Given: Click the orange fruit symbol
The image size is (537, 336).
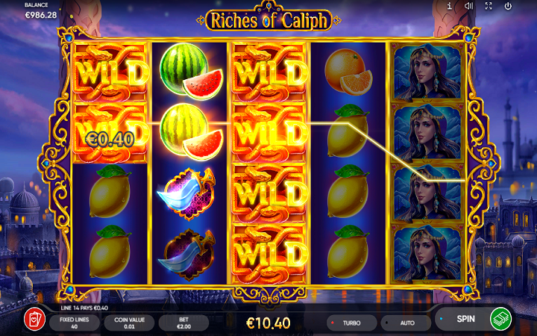Looking at the screenshot, I should pos(348,72).
